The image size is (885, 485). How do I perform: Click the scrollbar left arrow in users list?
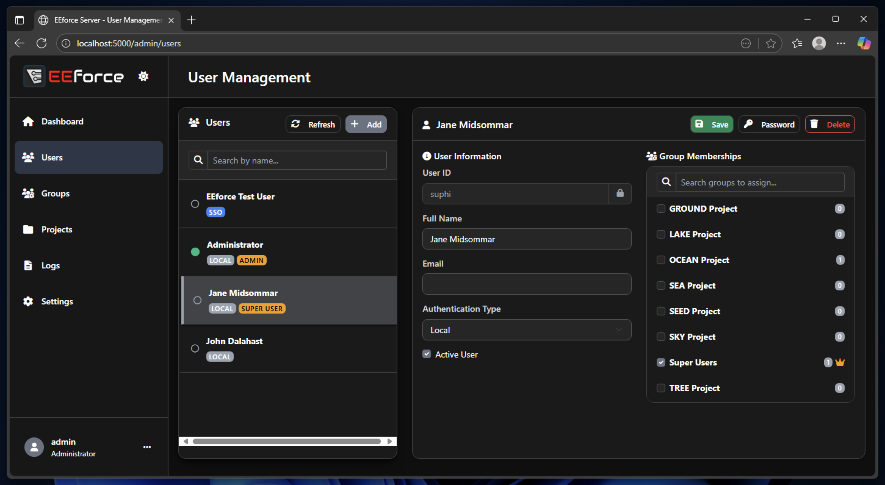[186, 441]
